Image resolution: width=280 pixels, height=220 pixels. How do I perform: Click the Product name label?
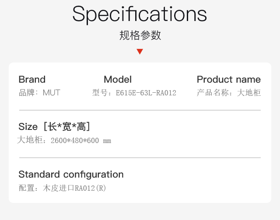229,79
